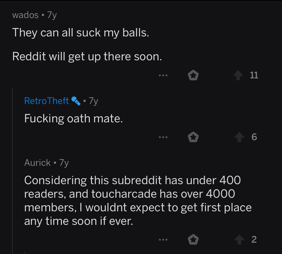Upvote Aurick's comment about toucharcade

point(239,240)
